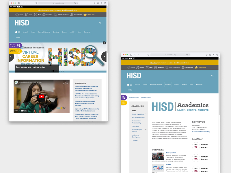
Task: Pause the homepage carousel slideshow
Action: 104,43
